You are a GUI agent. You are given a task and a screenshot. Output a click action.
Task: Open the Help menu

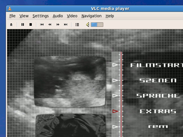pos(110,16)
